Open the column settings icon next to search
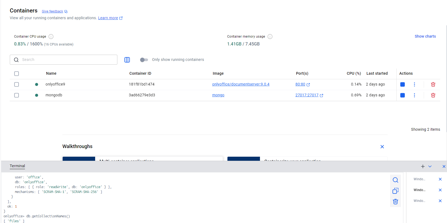Viewport: 447px width, 223px height. tap(127, 60)
